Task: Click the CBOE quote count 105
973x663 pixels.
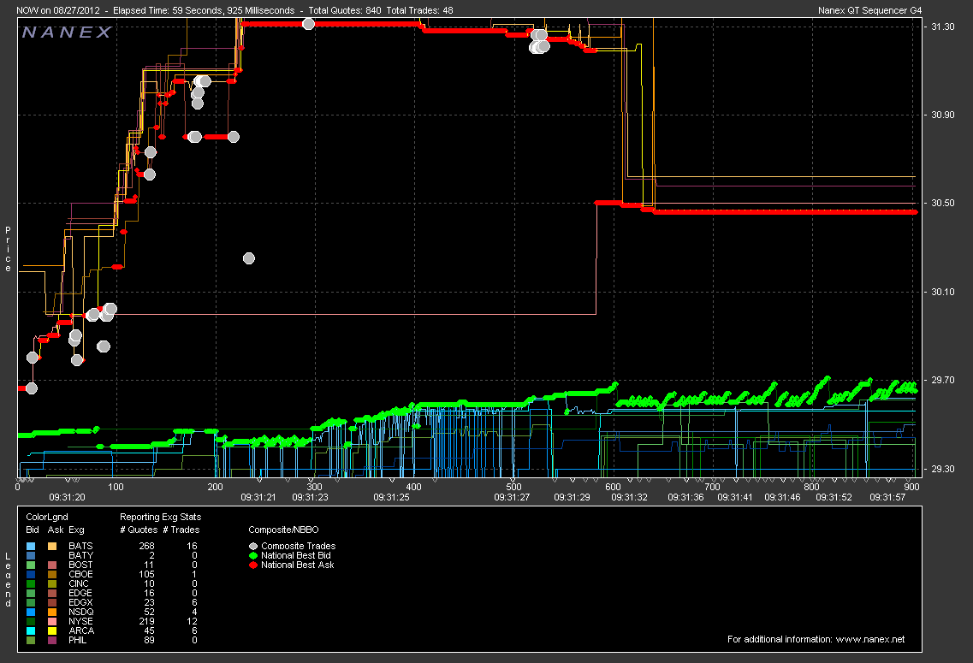Action: coord(147,574)
